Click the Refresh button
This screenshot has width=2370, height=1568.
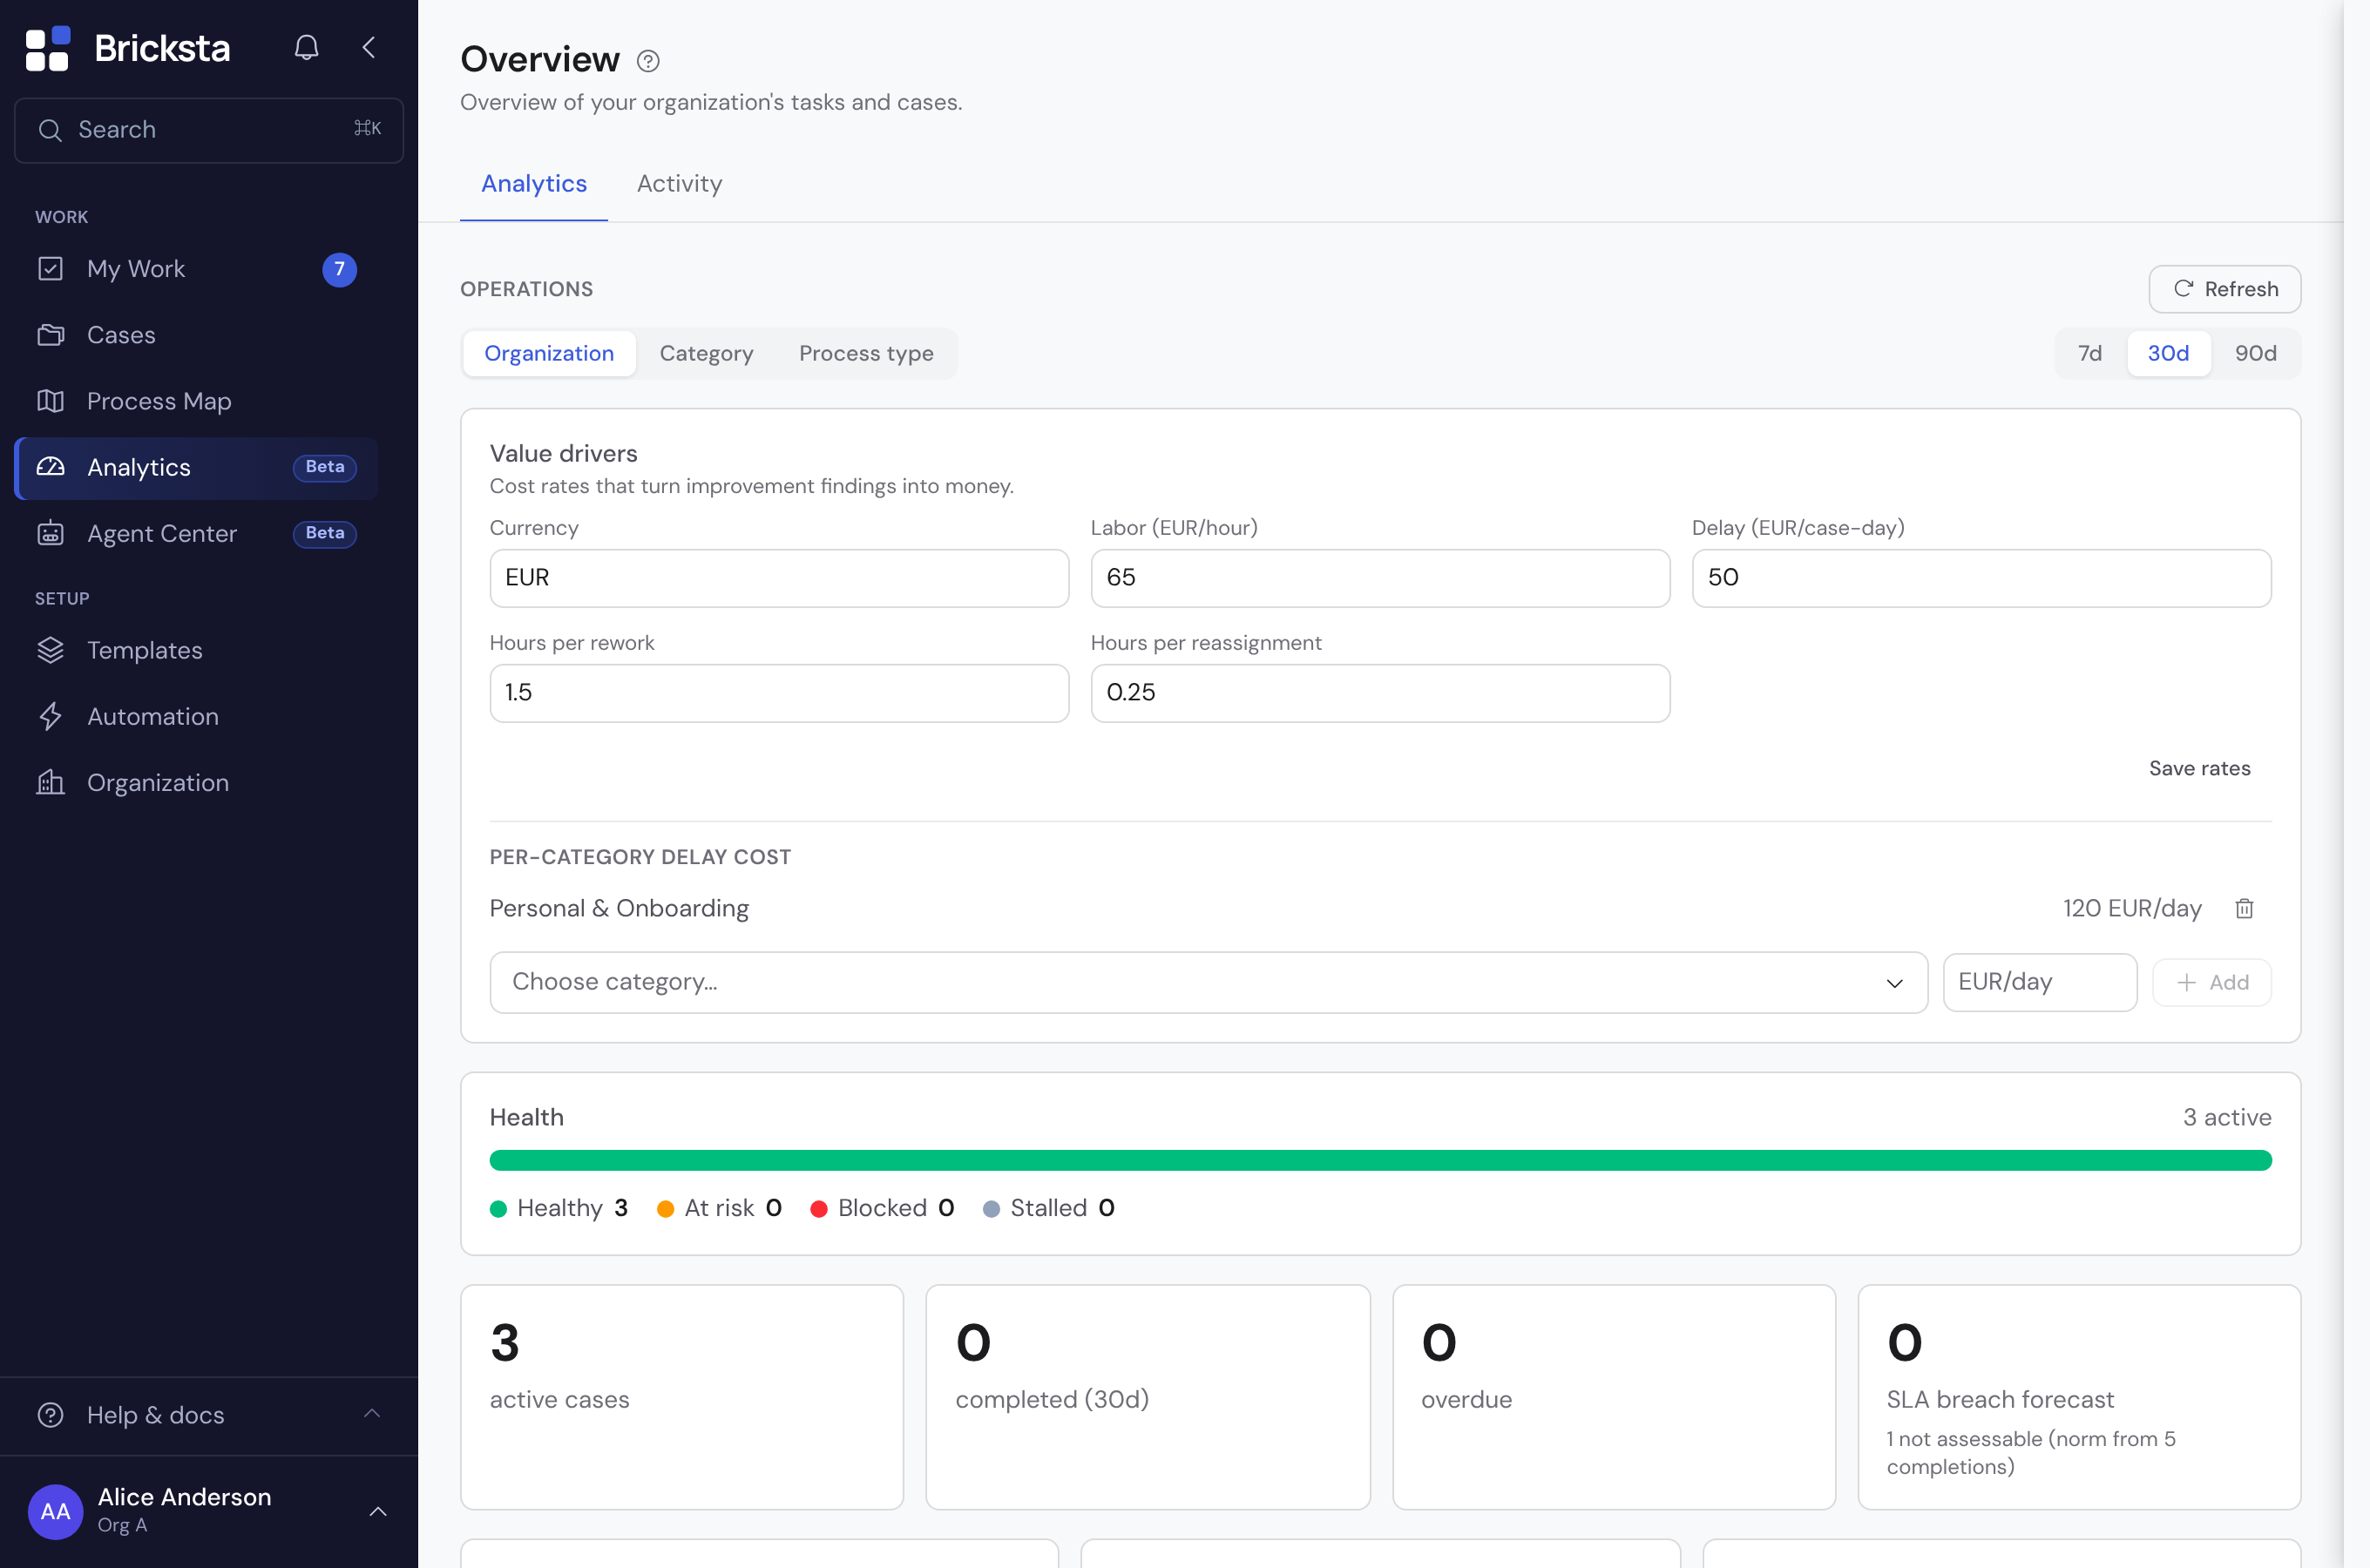(2224, 289)
